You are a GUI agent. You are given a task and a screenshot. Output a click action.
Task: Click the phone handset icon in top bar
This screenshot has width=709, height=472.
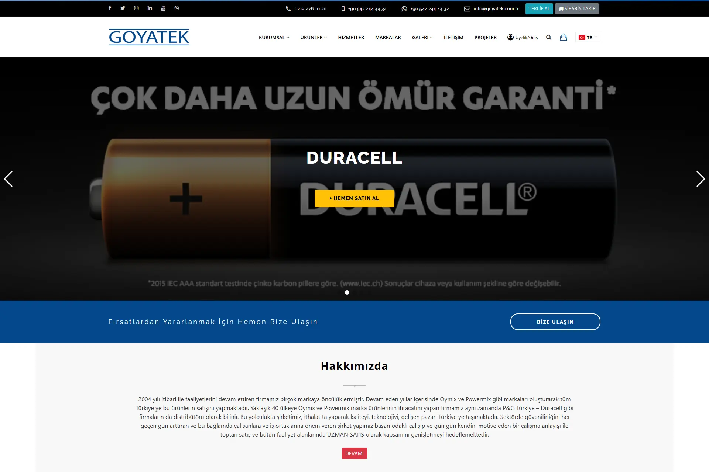(288, 9)
